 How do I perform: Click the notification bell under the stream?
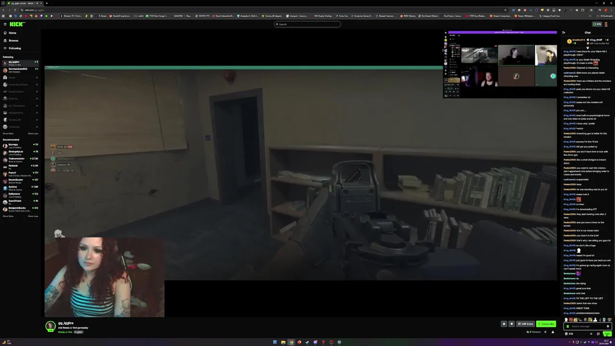pos(504,324)
